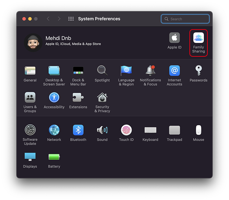Click the Search field
Viewport: 229px width, 200px height.
pos(185,19)
